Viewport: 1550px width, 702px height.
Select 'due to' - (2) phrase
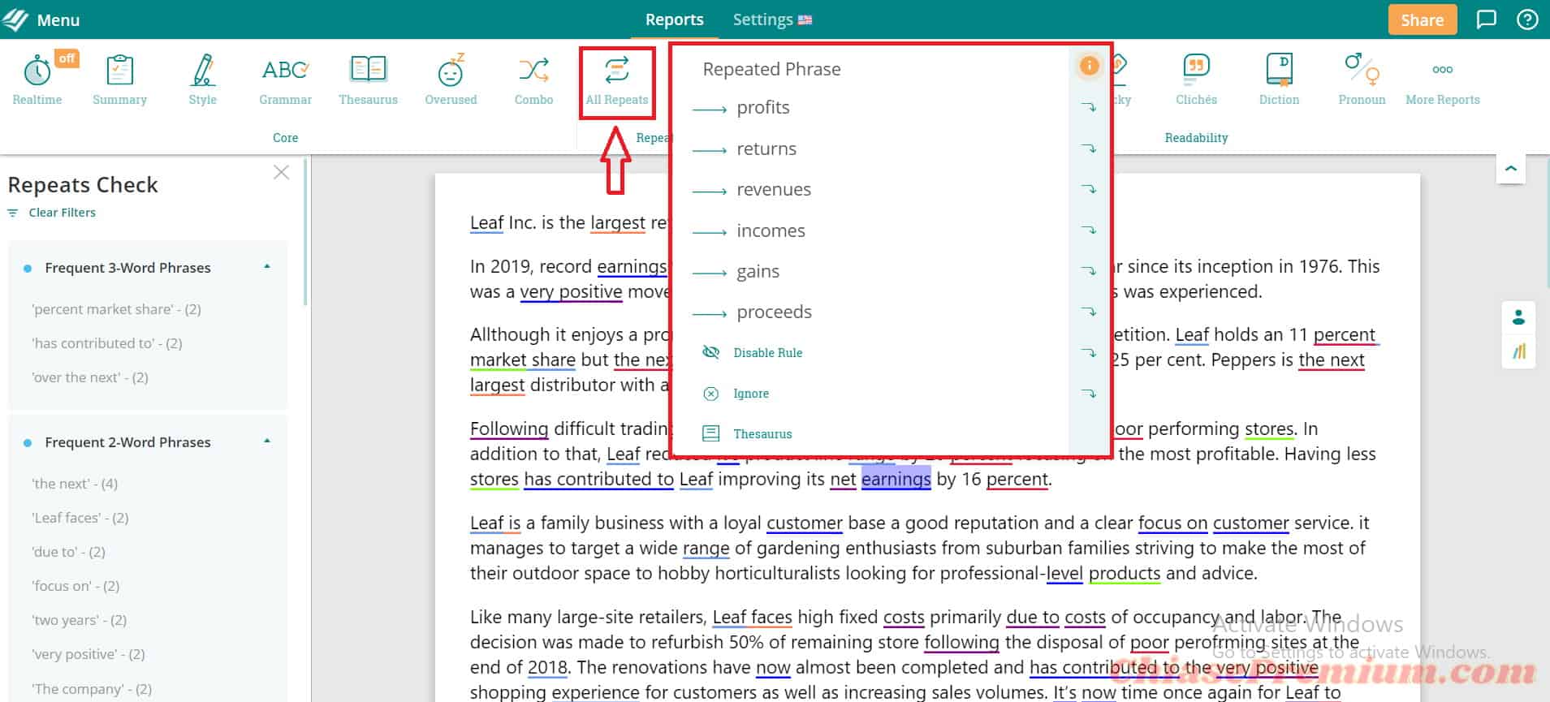tap(68, 552)
